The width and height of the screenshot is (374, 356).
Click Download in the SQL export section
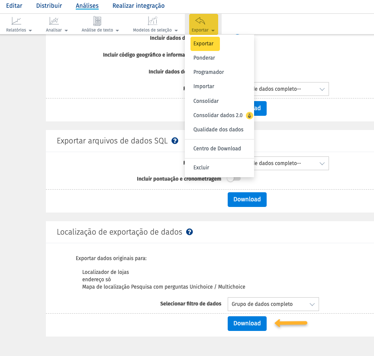point(247,199)
